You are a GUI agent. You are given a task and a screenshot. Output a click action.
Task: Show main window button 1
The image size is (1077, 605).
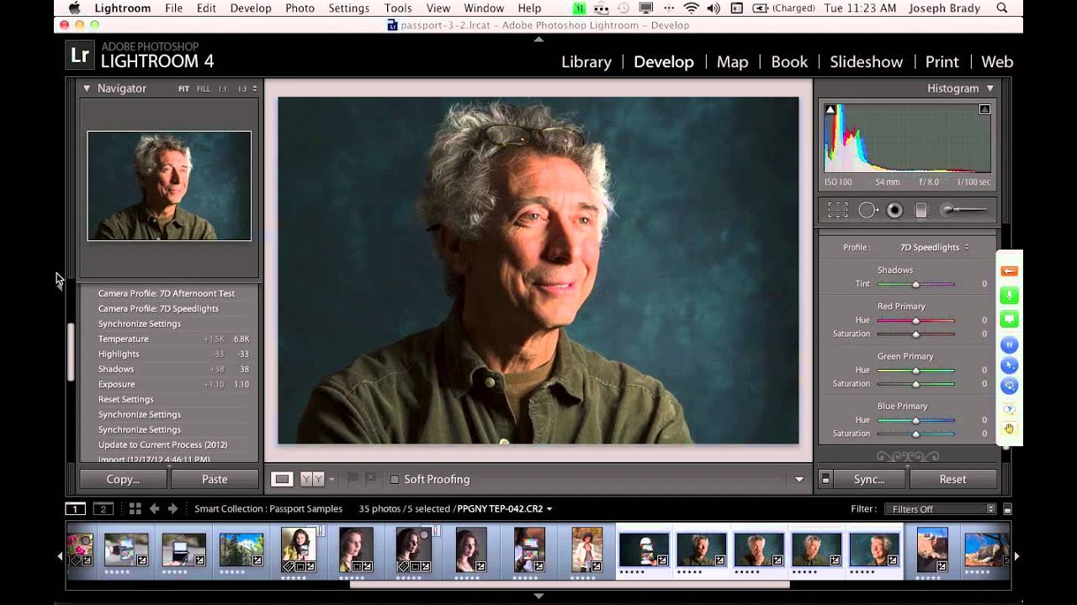pos(76,508)
